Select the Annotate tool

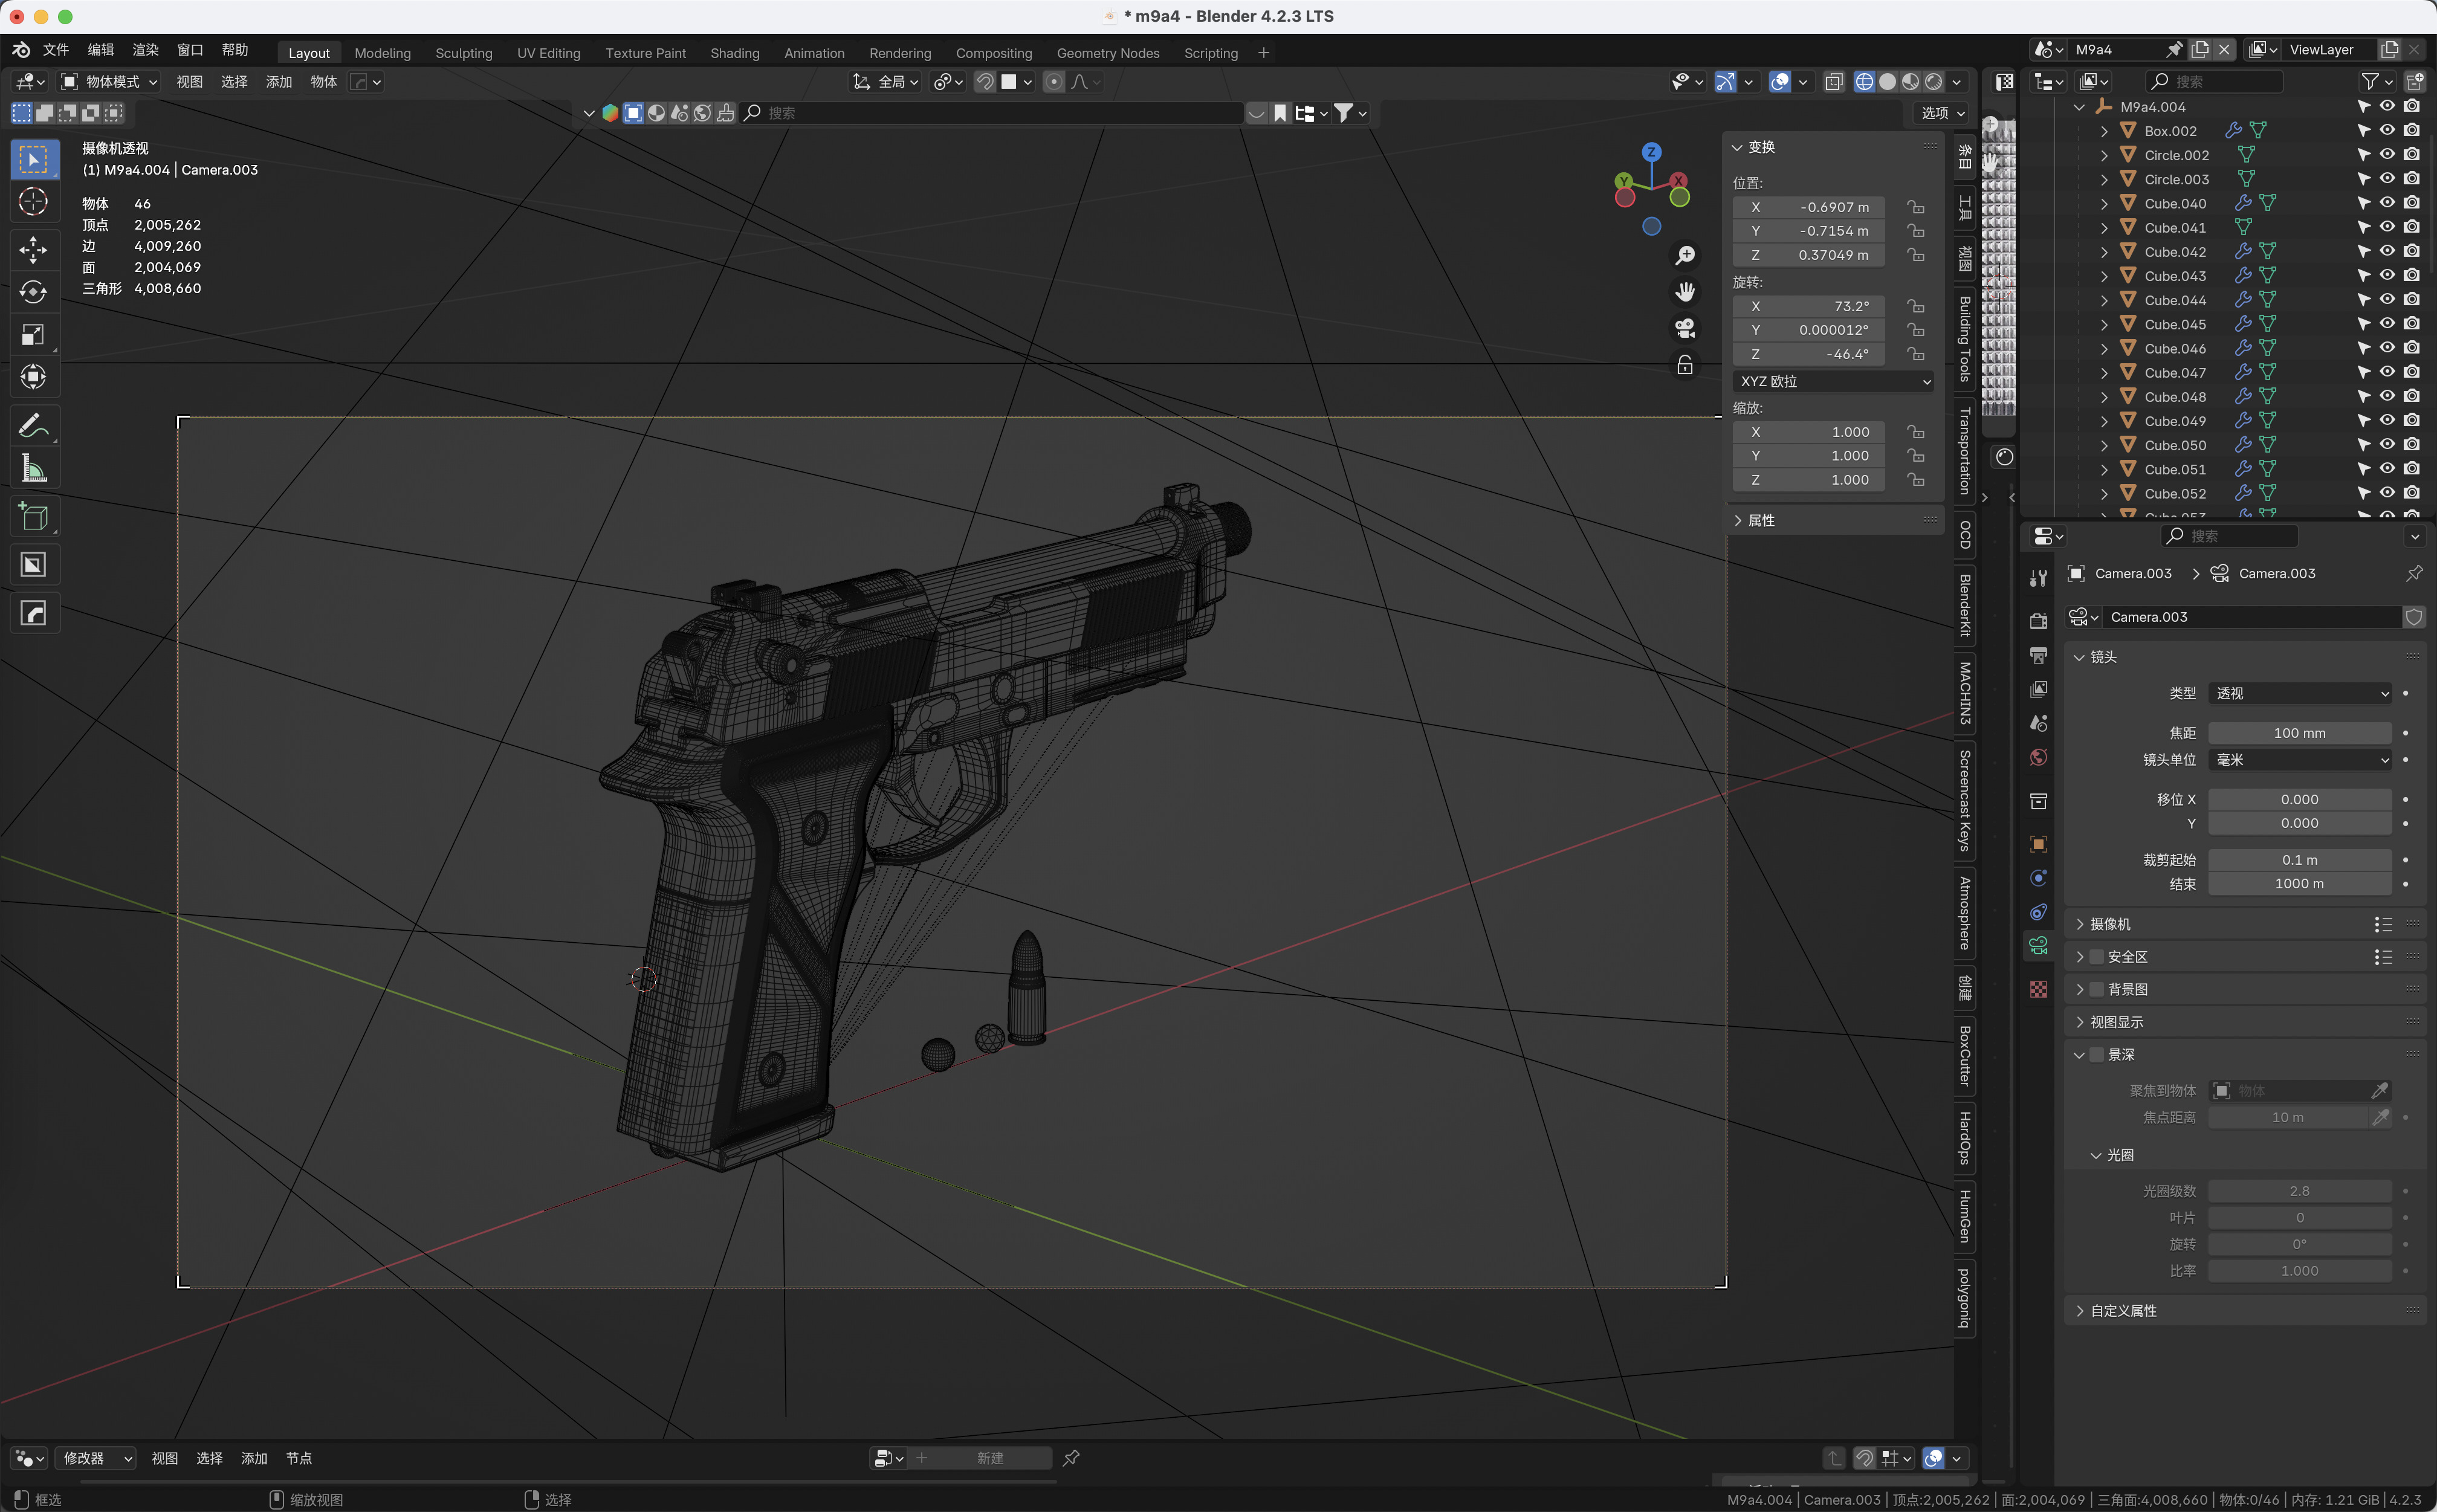[34, 426]
